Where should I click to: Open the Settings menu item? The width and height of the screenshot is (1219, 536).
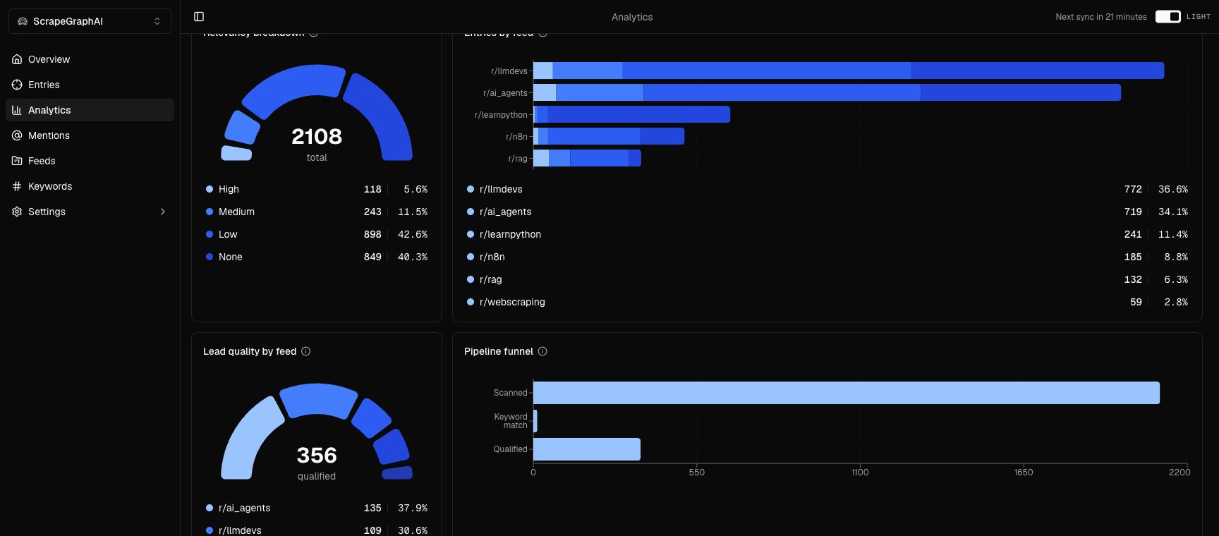pos(90,212)
